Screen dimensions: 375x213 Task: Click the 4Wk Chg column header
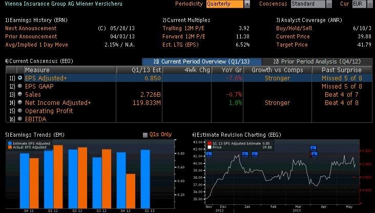[x=187, y=70]
